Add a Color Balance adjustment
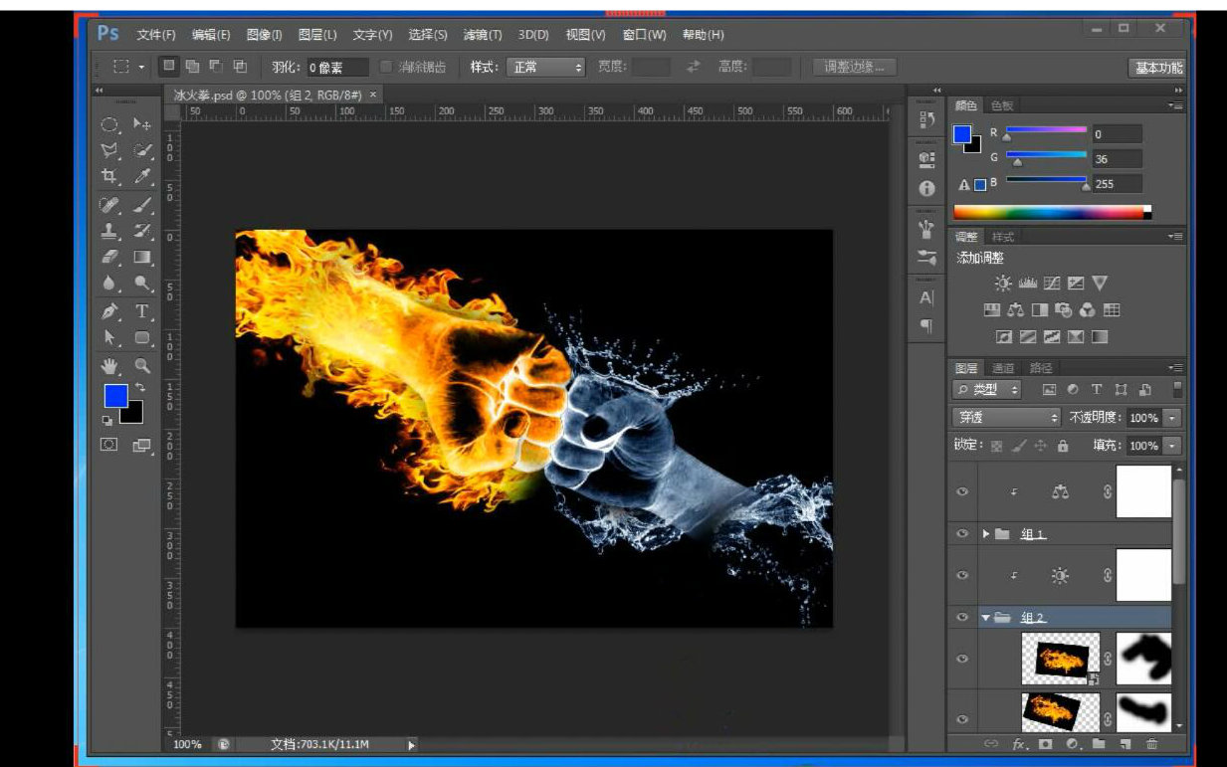 (1016, 310)
